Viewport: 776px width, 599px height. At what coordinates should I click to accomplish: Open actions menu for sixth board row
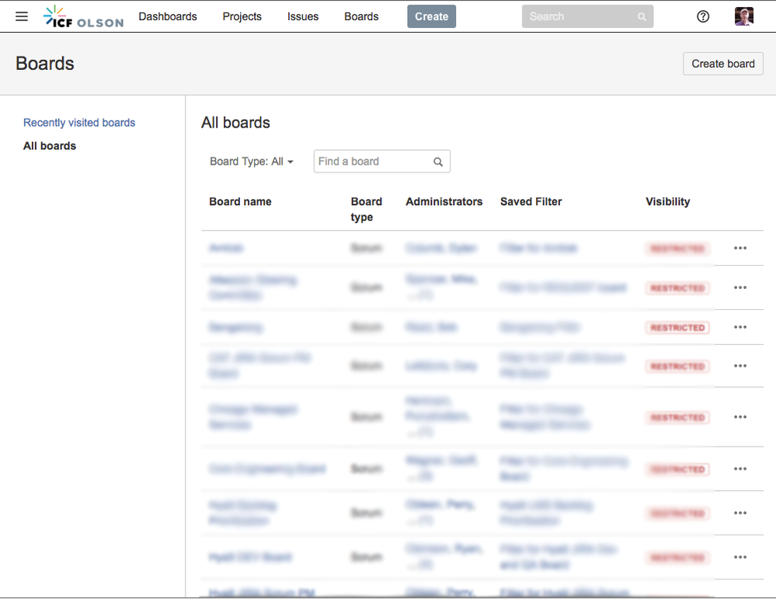pos(740,468)
